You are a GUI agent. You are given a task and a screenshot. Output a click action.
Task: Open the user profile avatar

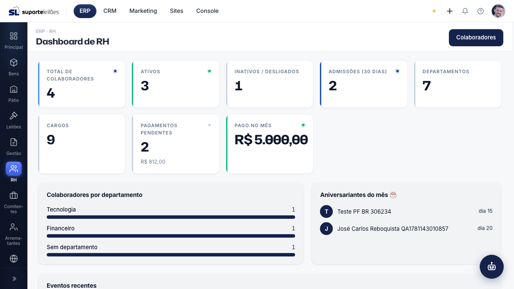pos(499,11)
